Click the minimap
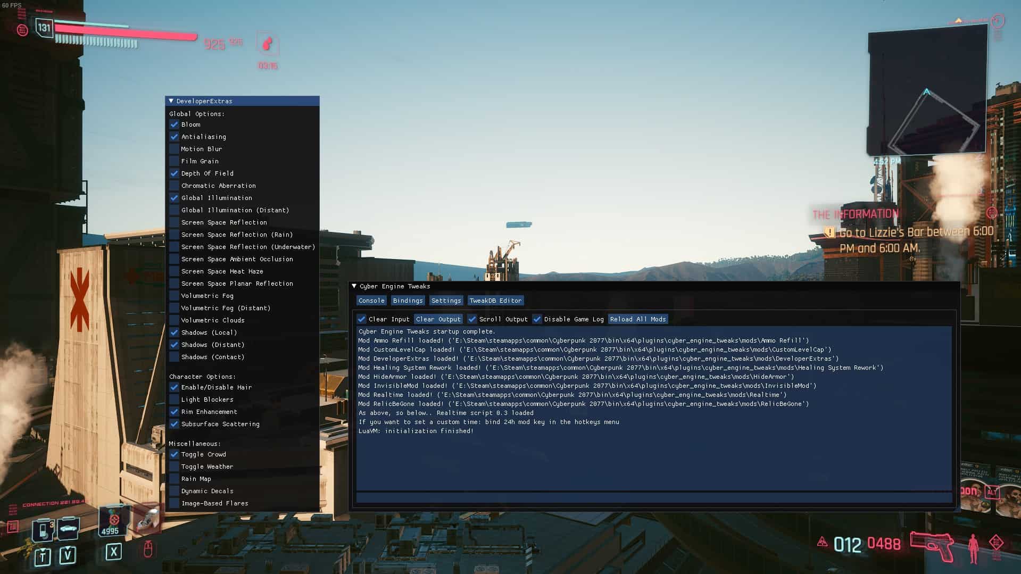Viewport: 1021px width, 574px height. (927, 90)
